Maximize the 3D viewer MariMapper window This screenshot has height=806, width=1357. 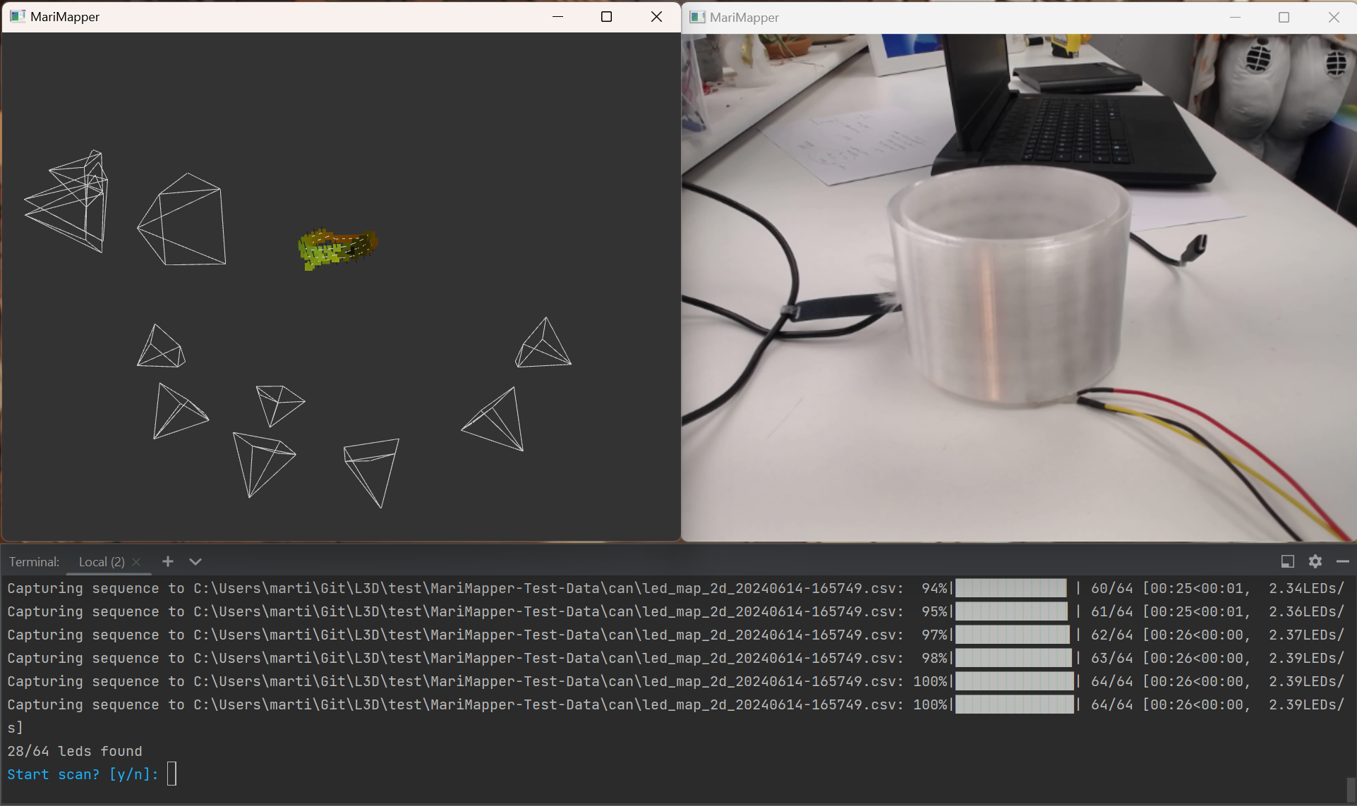pos(606,16)
